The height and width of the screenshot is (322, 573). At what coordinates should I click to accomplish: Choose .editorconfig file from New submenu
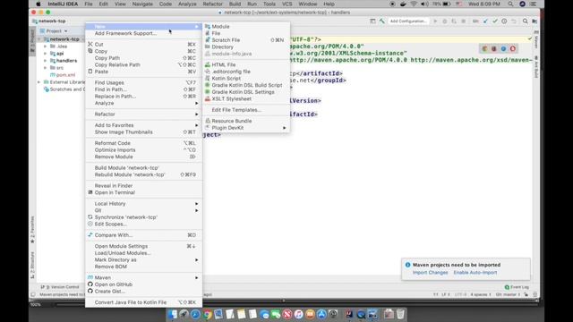(x=246, y=72)
